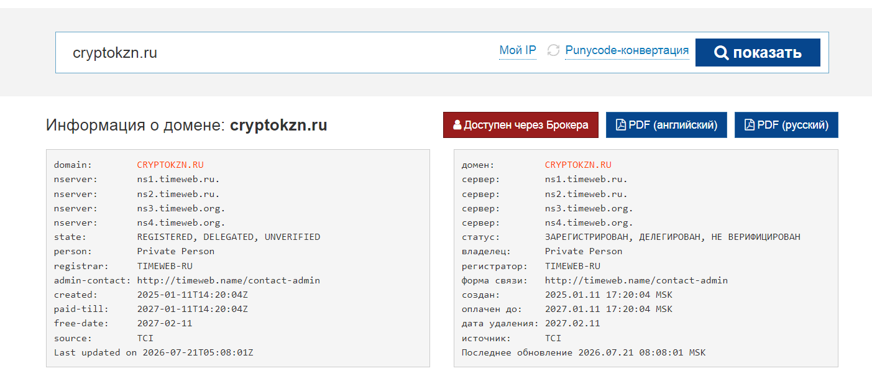872x376 pixels.
Task: Click ns1.timeweb.ru. in the nserver row
Action: point(178,179)
